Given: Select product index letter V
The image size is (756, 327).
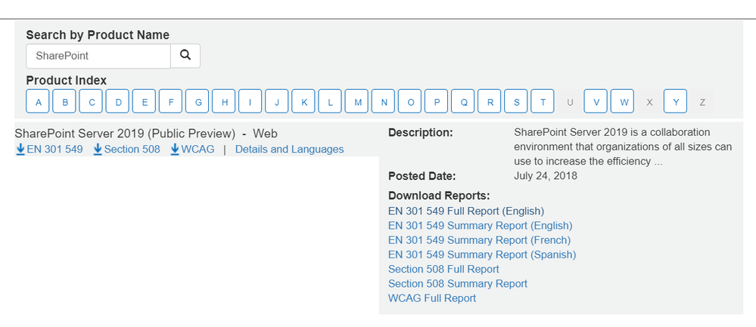Looking at the screenshot, I should [x=596, y=101].
